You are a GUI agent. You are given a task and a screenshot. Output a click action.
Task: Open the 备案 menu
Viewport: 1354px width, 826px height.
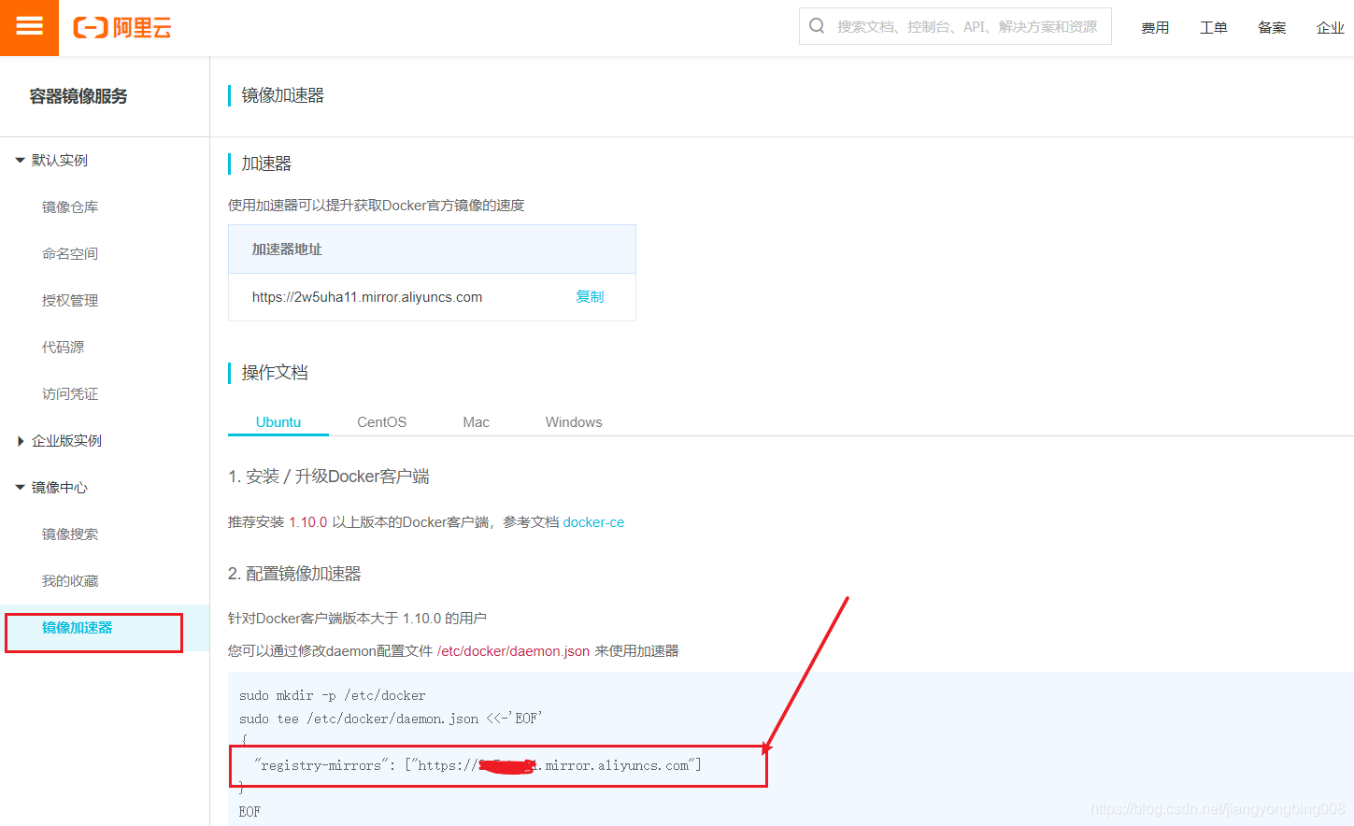1272,28
